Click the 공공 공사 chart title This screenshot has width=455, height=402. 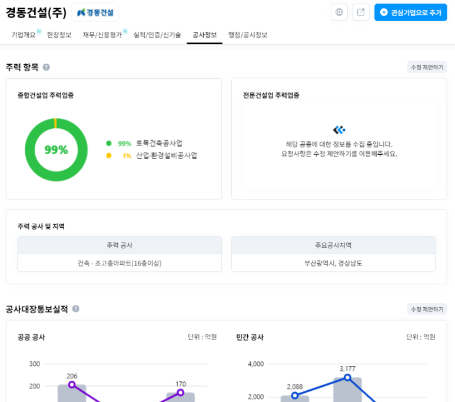tap(31, 337)
